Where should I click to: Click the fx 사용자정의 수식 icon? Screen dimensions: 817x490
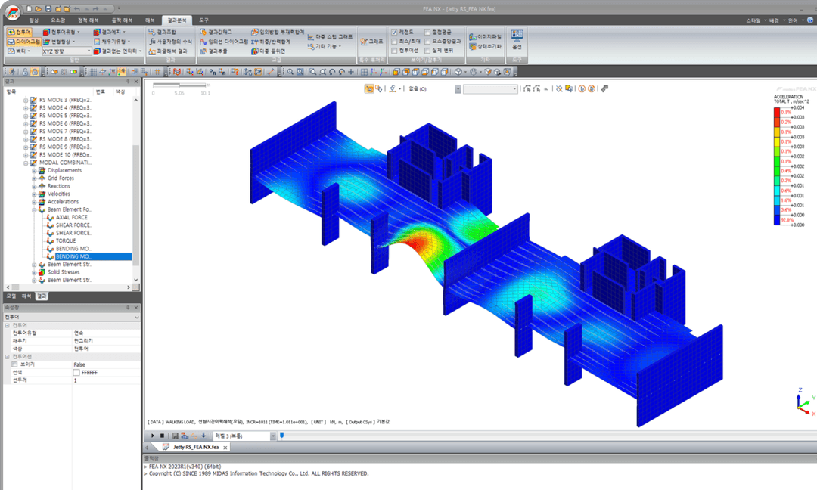point(170,41)
